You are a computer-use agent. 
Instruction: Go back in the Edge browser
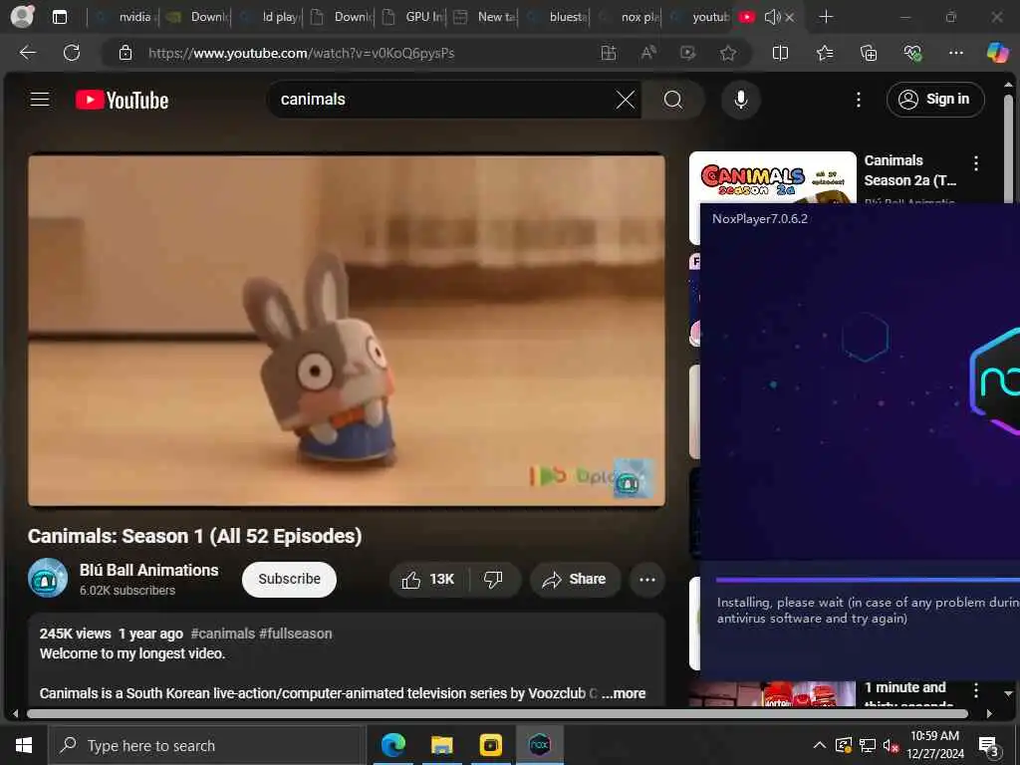coord(28,53)
